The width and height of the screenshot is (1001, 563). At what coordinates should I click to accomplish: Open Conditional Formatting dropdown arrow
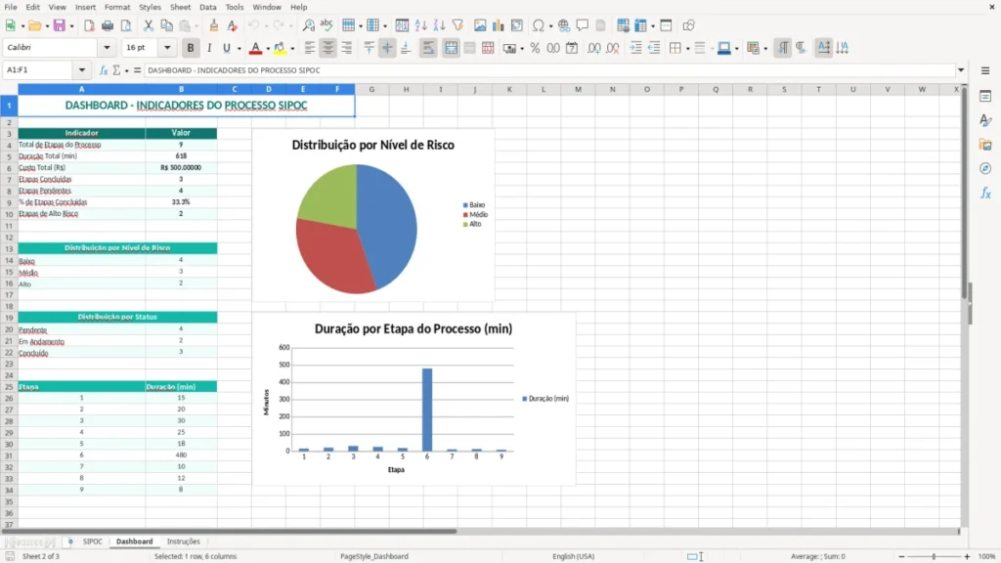click(765, 49)
